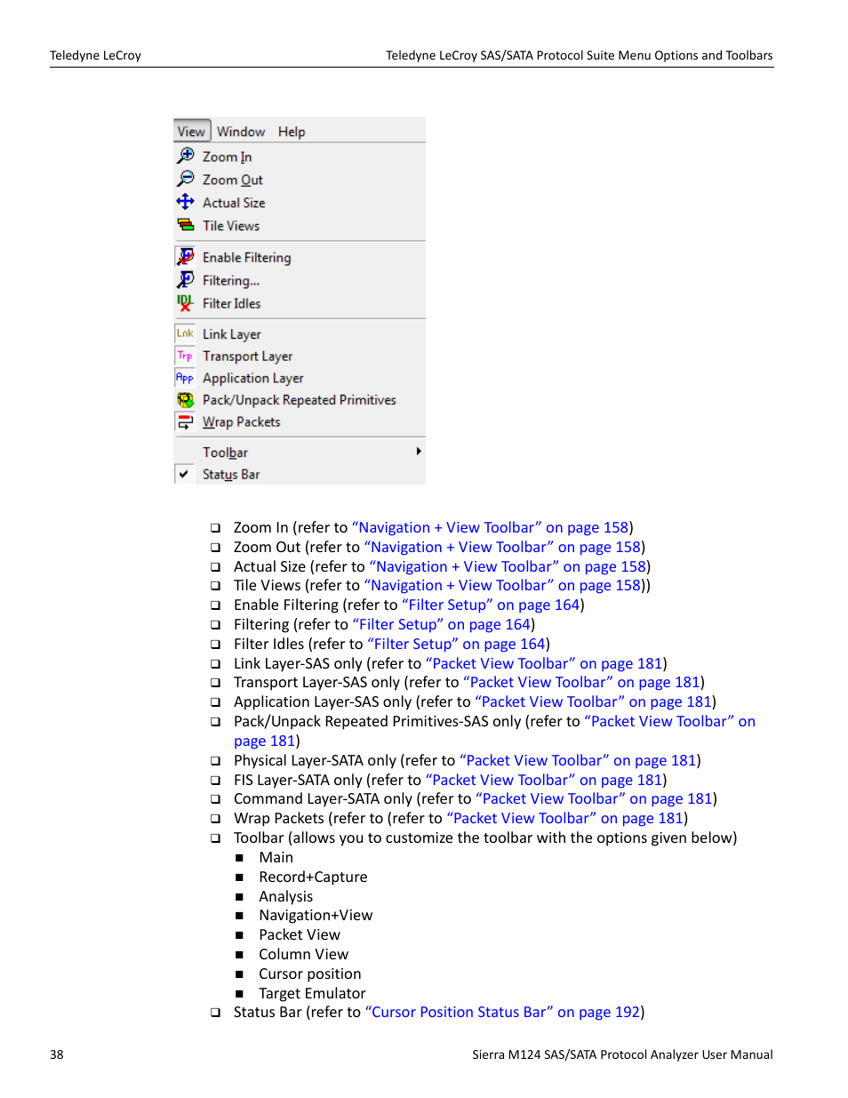848x1098 pixels.
Task: Click the 'Column View' bullet text
Action: tap(303, 954)
